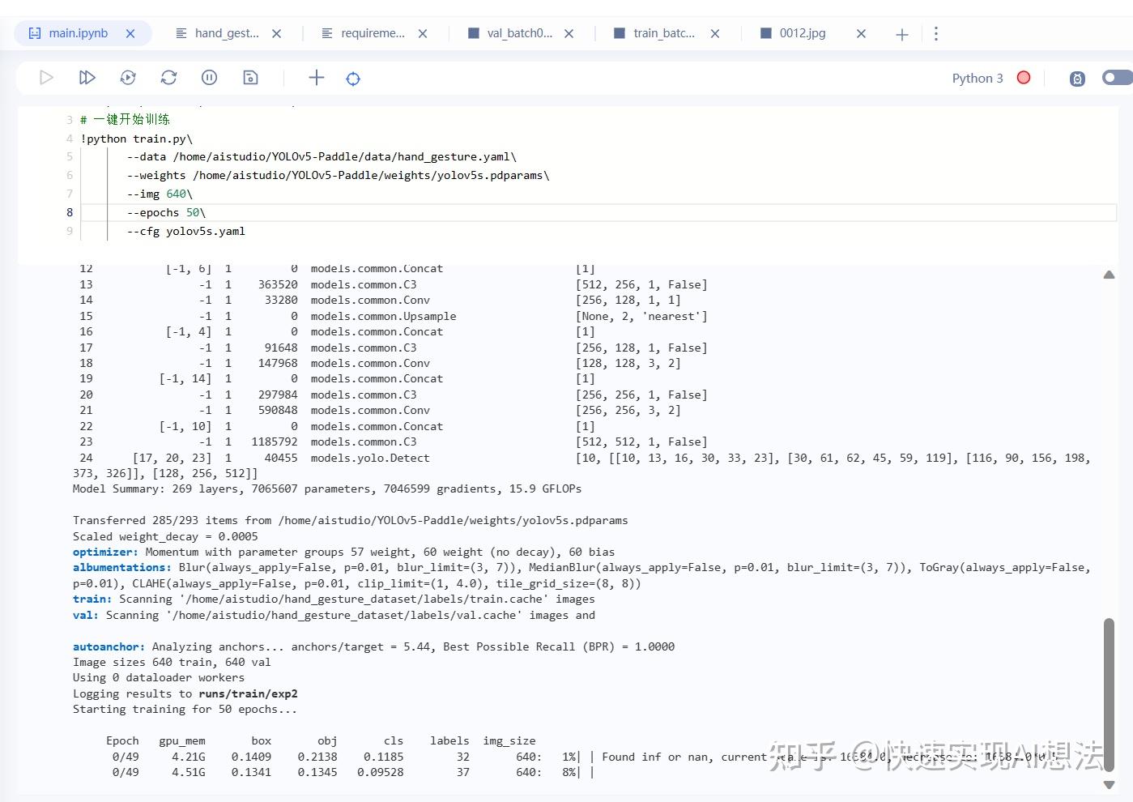This screenshot has width=1133, height=802.
Task: Run the current cell with the play icon
Action: (x=46, y=78)
